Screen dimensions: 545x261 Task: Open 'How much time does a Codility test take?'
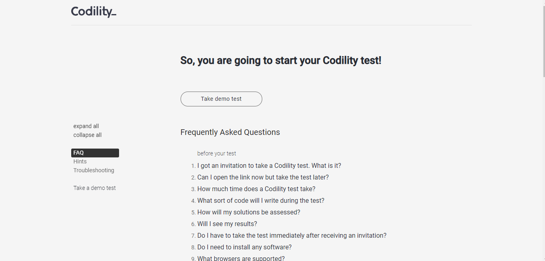(256, 189)
